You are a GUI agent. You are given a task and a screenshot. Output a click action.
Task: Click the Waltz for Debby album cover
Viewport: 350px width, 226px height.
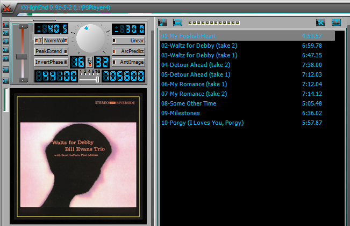[x=78, y=156]
